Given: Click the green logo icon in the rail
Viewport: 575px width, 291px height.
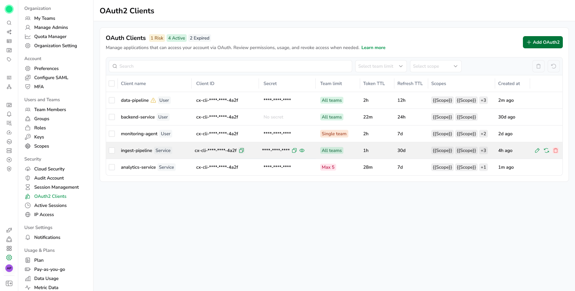Looking at the screenshot, I should pos(9,9).
